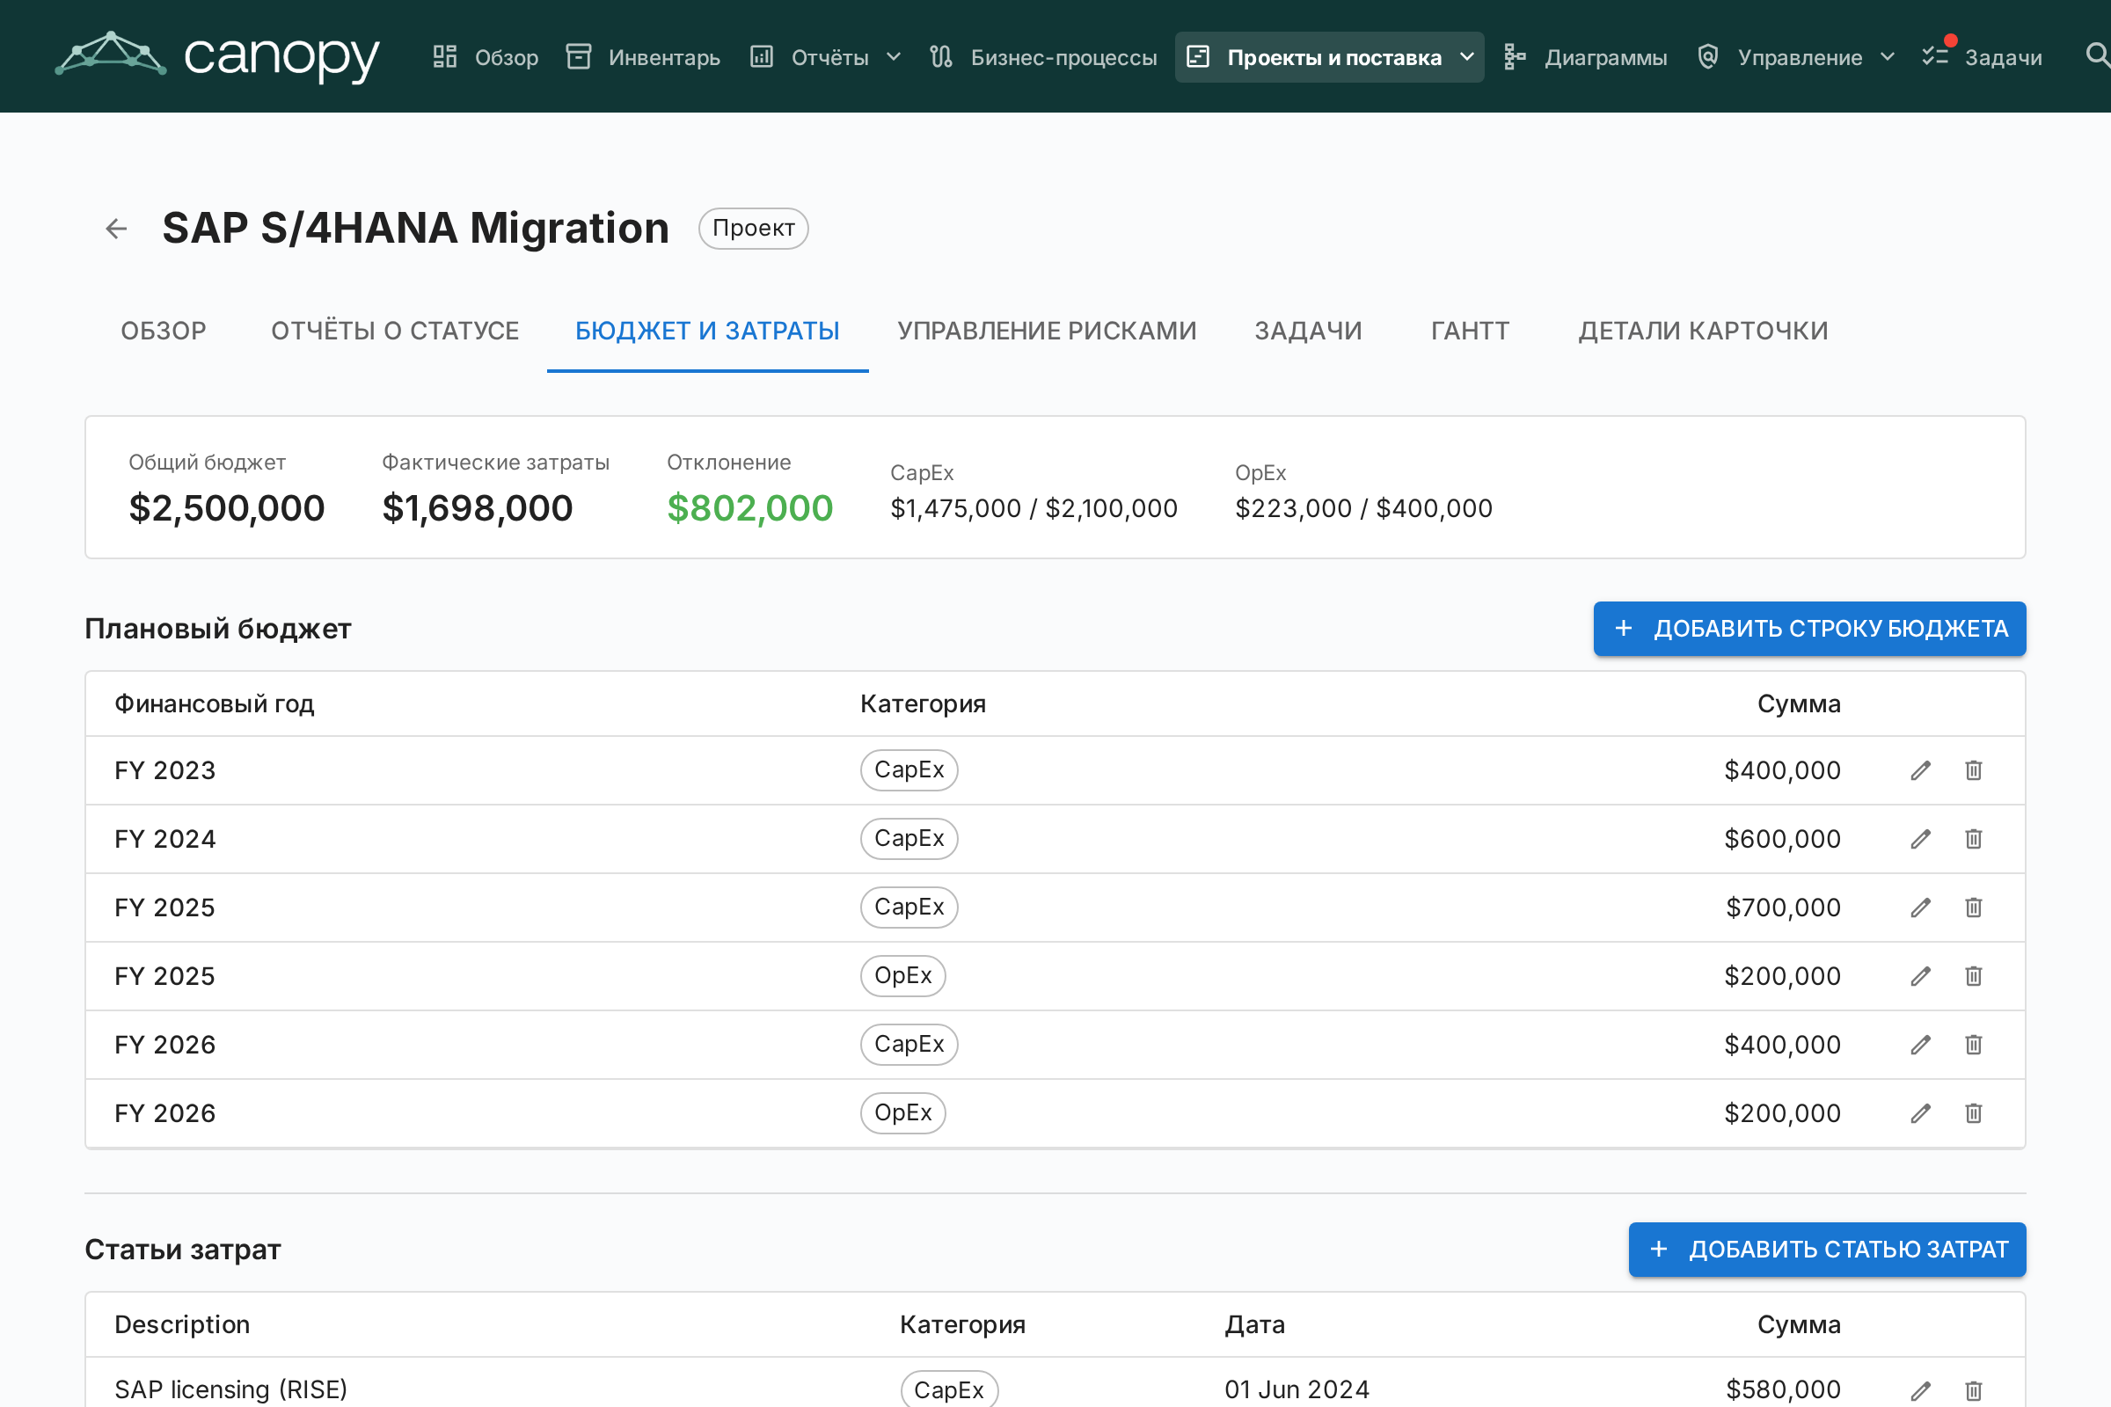The height and width of the screenshot is (1407, 2111).
Task: Click the Плановый бюджет section heading
Action: [x=218, y=629]
